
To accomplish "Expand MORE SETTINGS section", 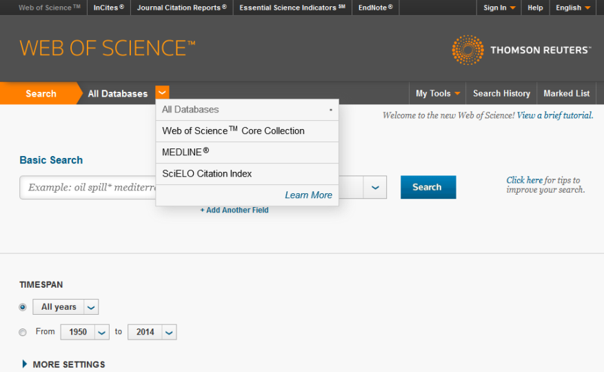I will point(64,364).
